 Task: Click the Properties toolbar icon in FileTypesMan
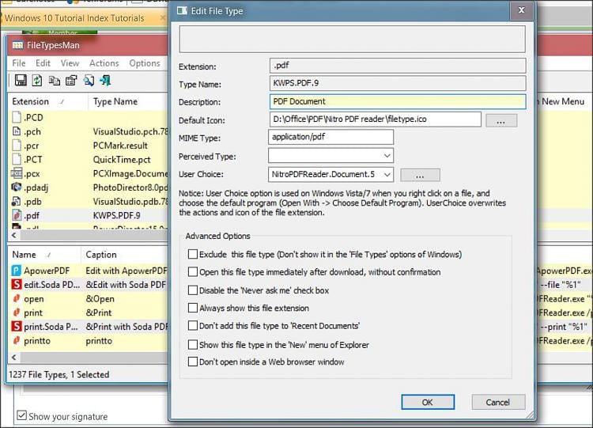point(71,80)
